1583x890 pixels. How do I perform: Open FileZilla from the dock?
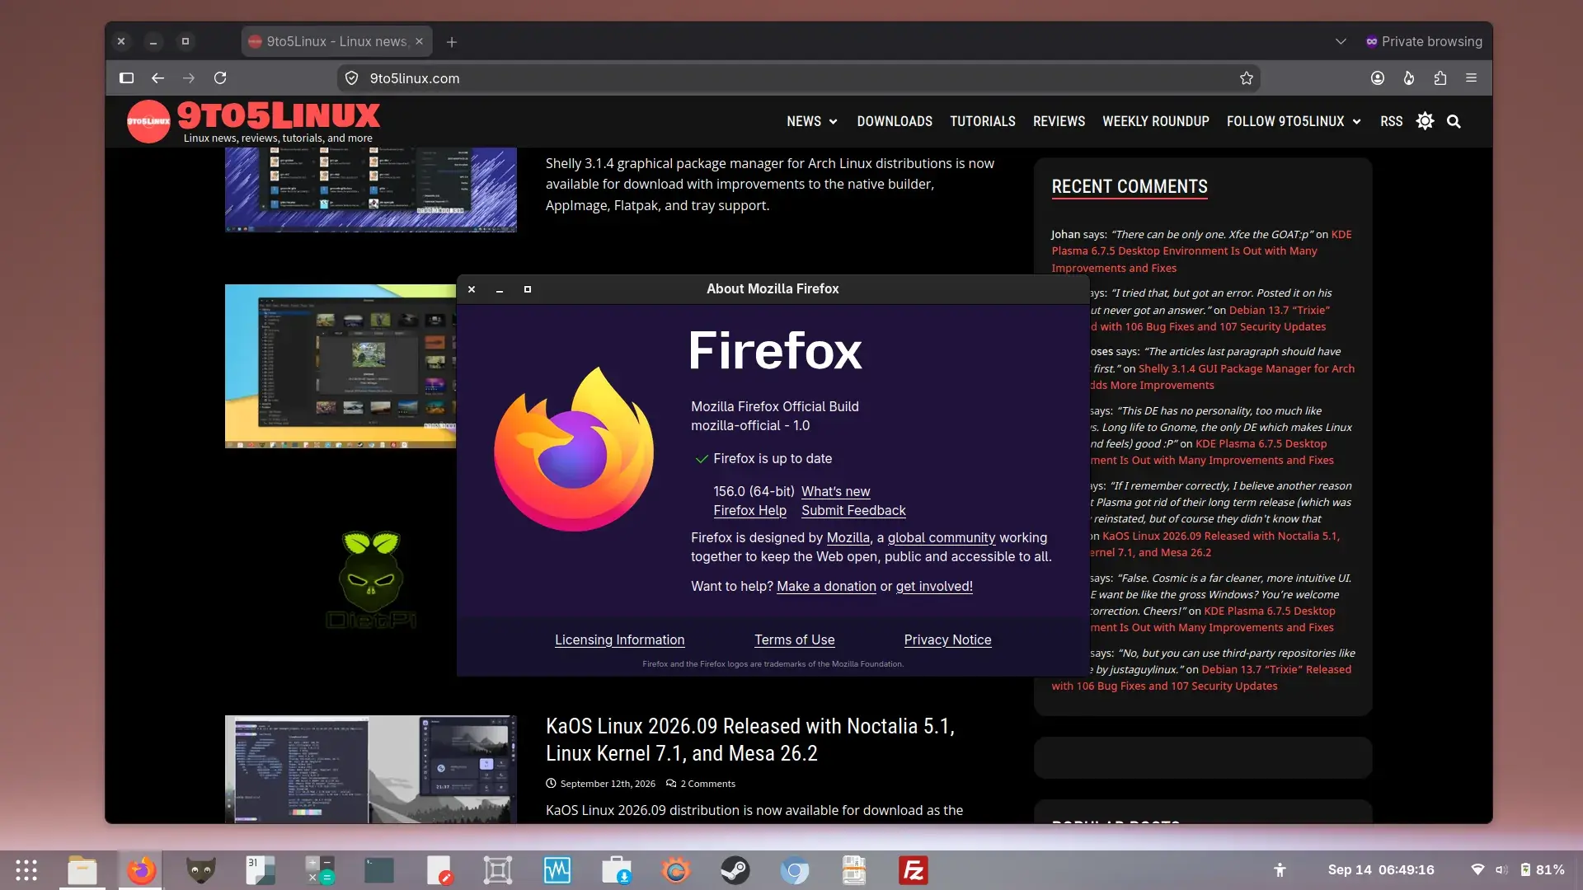click(x=914, y=870)
